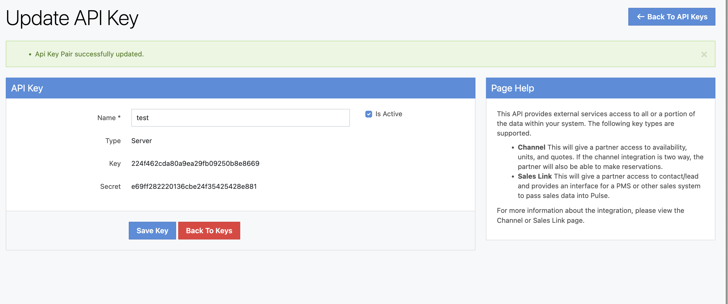Click the Is Active label text
The image size is (728, 304).
tap(388, 114)
